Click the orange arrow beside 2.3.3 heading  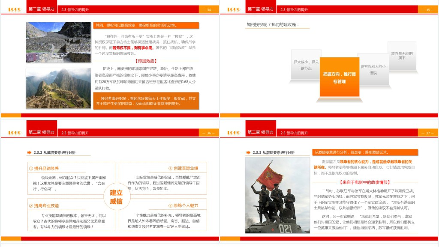point(248,152)
